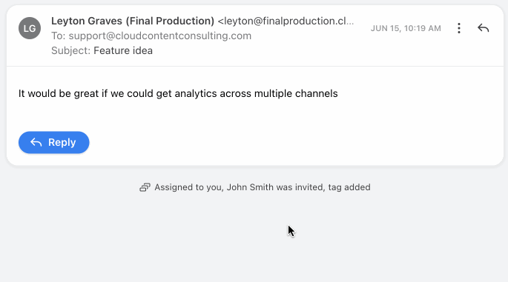
Task: Click the subject text 'Feature idea'
Action: point(123,50)
